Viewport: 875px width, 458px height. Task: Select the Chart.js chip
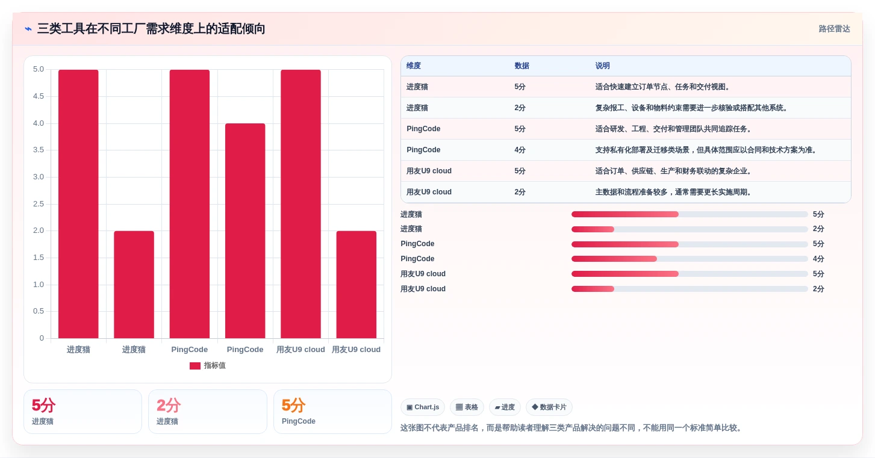tap(423, 407)
